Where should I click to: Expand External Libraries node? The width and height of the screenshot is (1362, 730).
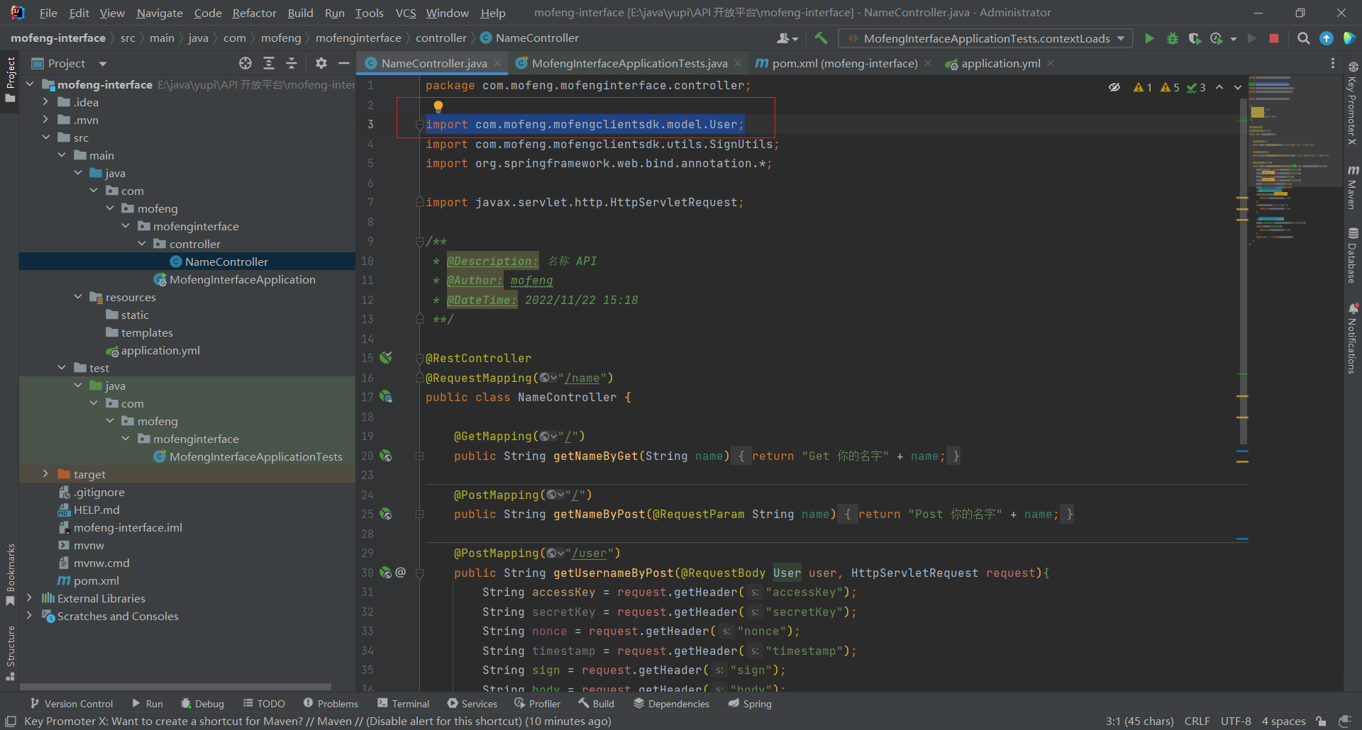(29, 598)
